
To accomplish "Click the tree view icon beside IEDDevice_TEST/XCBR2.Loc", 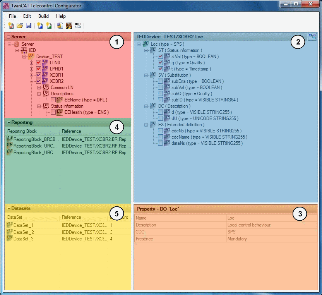I will 312,37.
